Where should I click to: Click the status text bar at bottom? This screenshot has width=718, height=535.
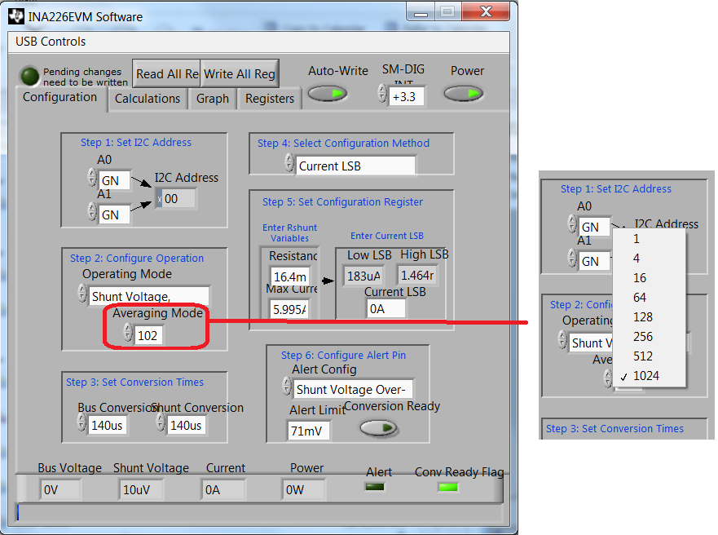tap(260, 512)
